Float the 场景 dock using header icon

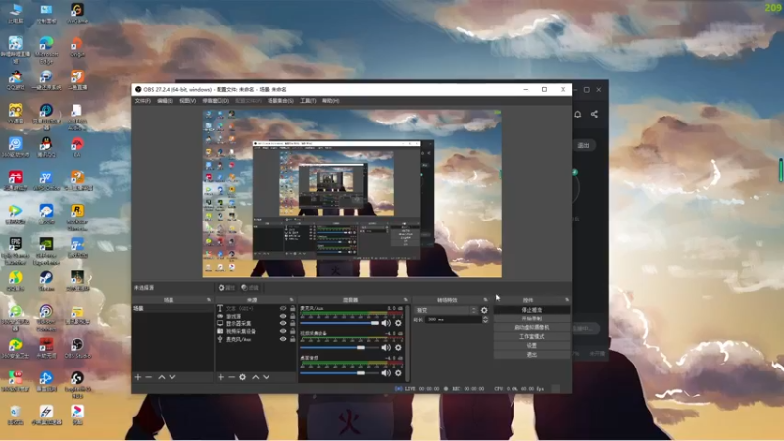coord(209,300)
